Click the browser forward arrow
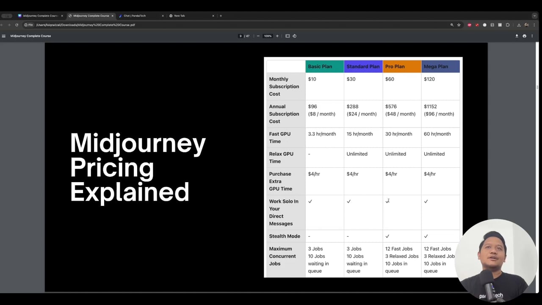 9,25
